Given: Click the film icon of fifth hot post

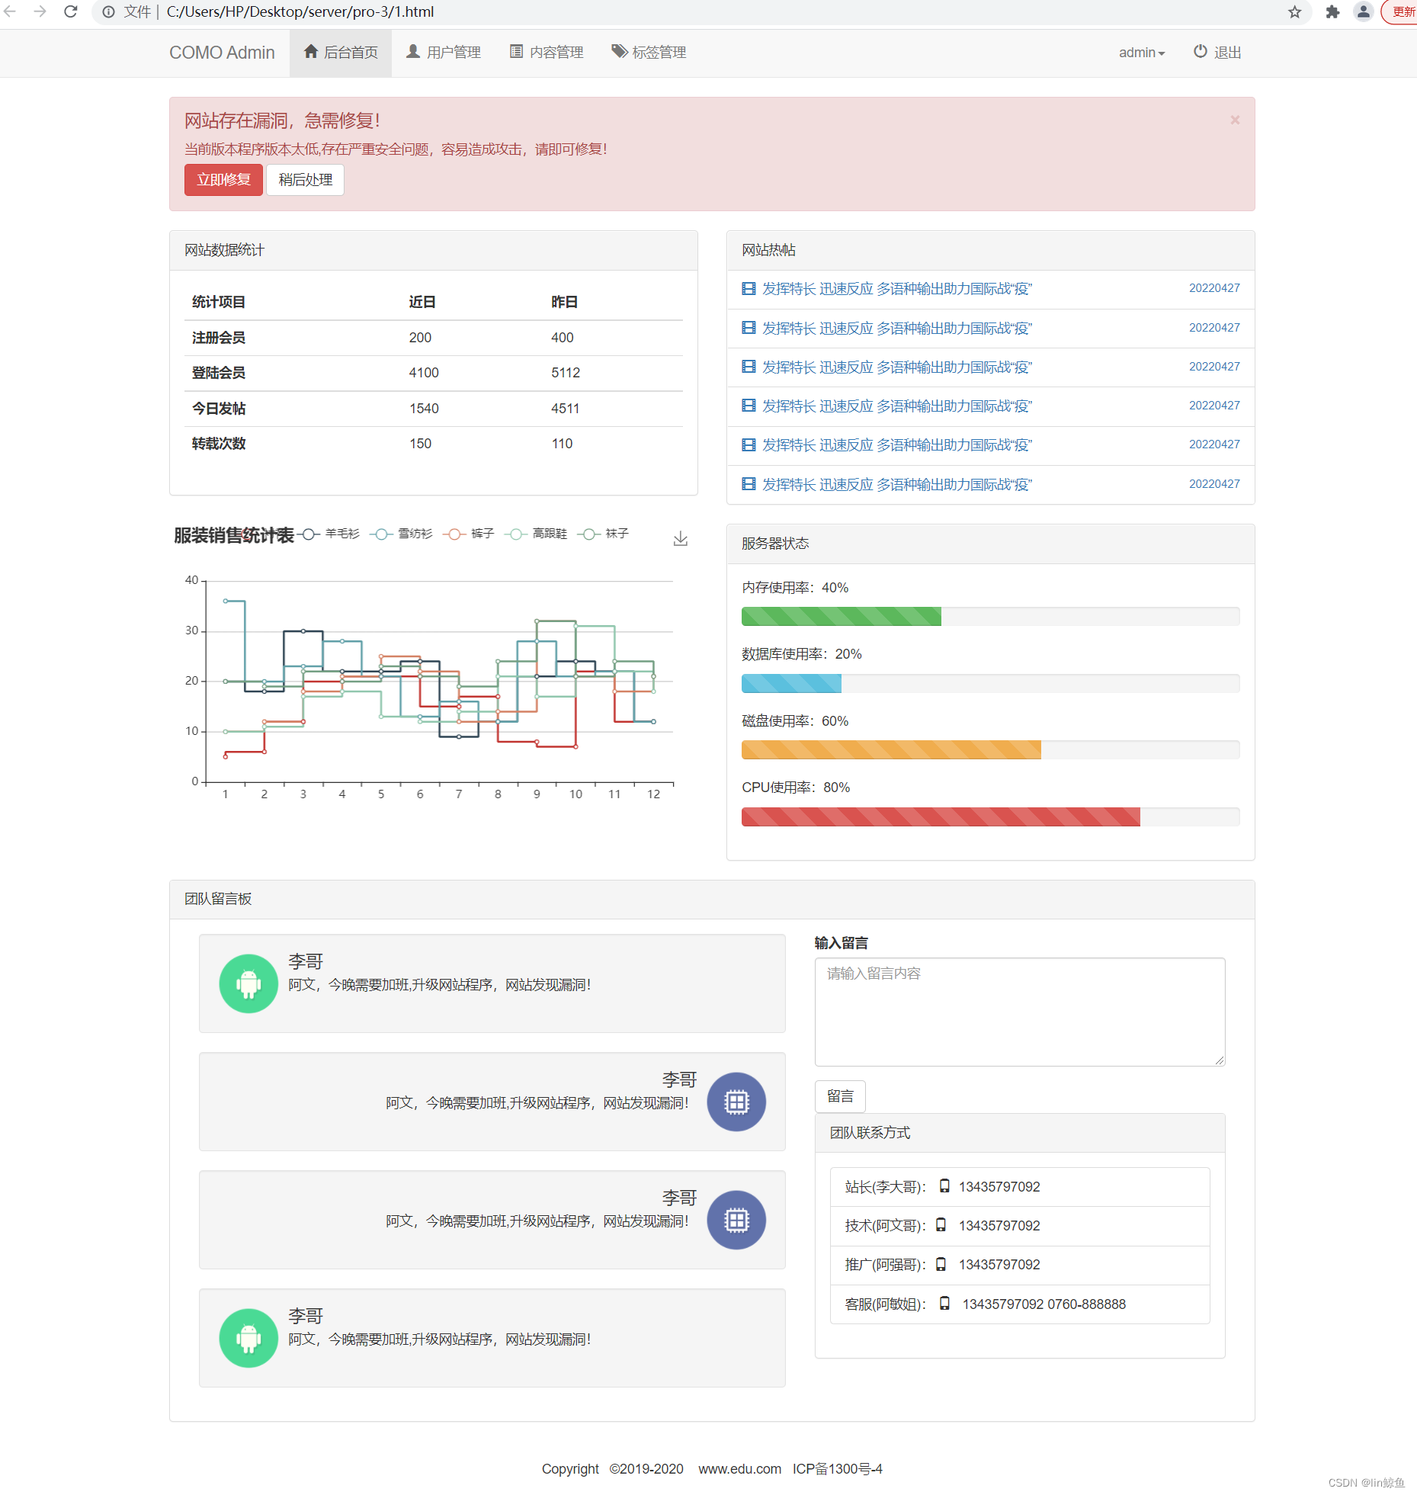Looking at the screenshot, I should [x=749, y=444].
